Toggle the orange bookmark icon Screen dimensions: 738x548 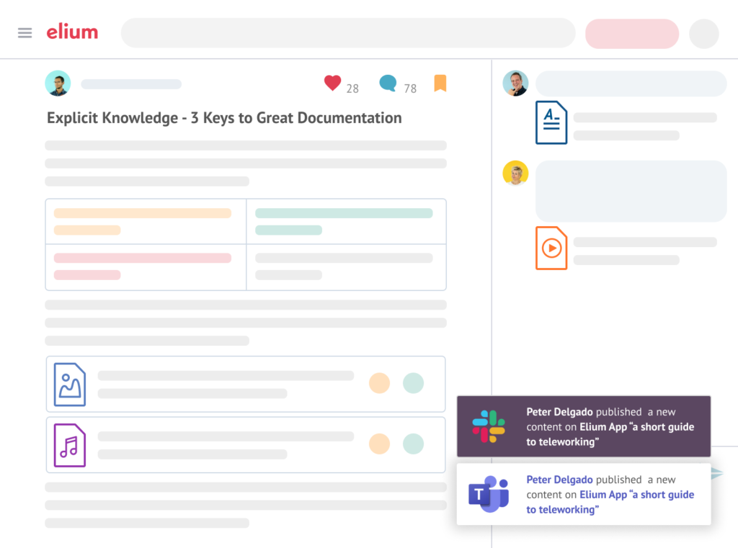pos(440,84)
